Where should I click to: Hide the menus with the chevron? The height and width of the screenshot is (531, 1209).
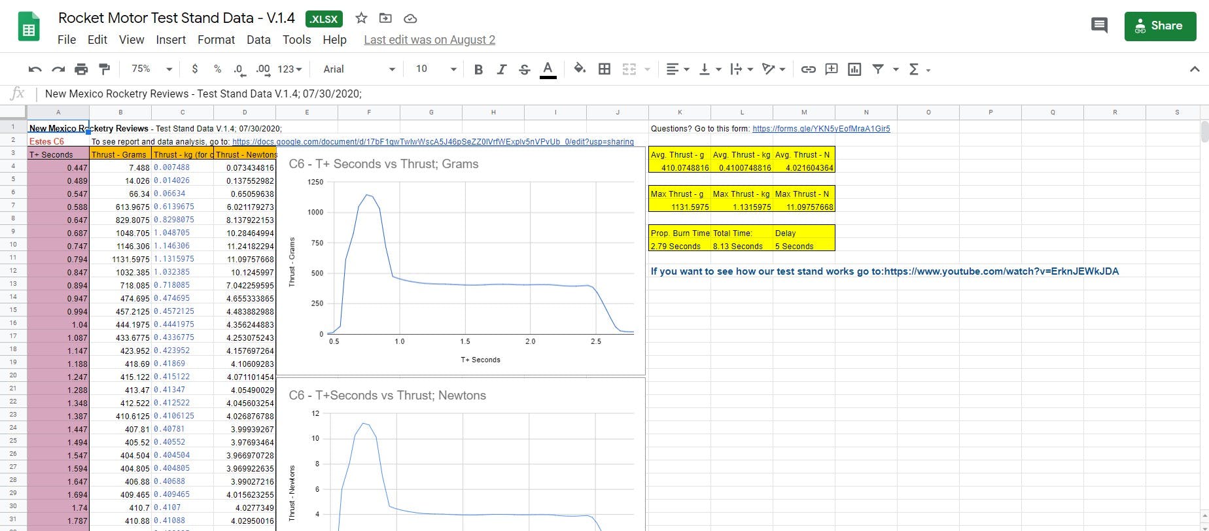click(1194, 69)
